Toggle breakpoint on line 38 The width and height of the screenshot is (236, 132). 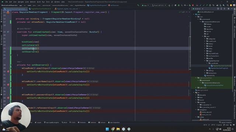point(8,98)
